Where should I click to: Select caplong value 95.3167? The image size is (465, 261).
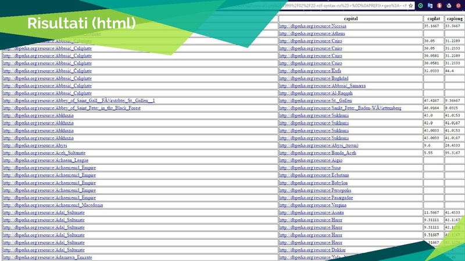coord(453,153)
